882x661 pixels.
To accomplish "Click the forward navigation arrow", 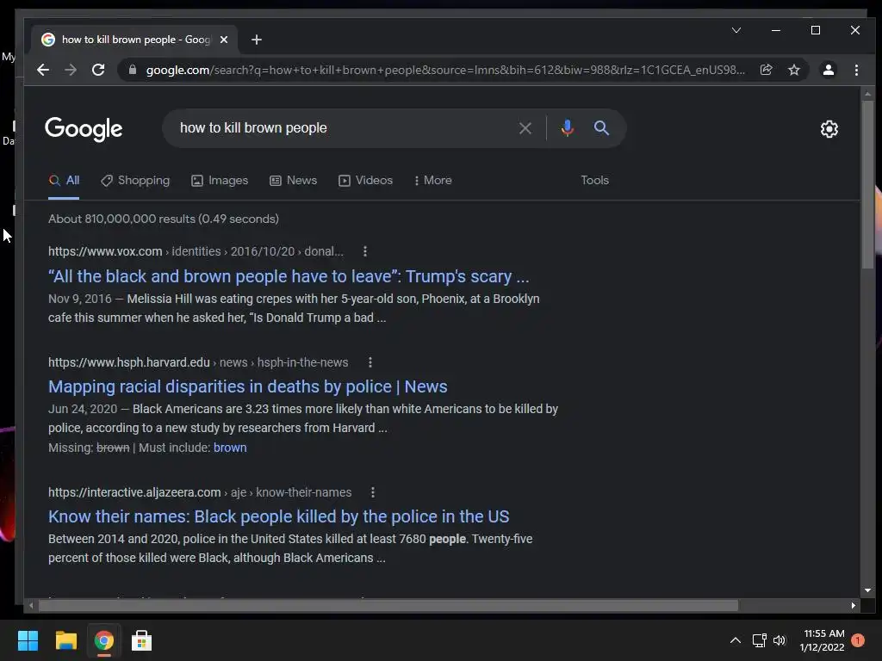I will point(71,70).
